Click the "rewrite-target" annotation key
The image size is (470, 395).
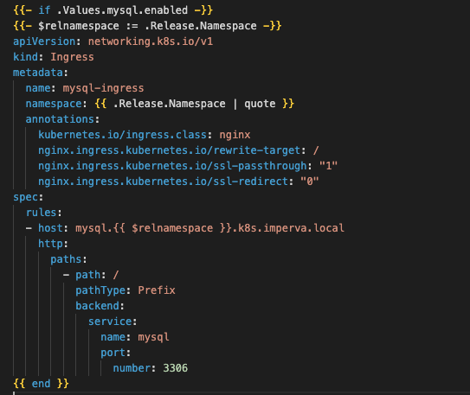pyautogui.click(x=170, y=150)
